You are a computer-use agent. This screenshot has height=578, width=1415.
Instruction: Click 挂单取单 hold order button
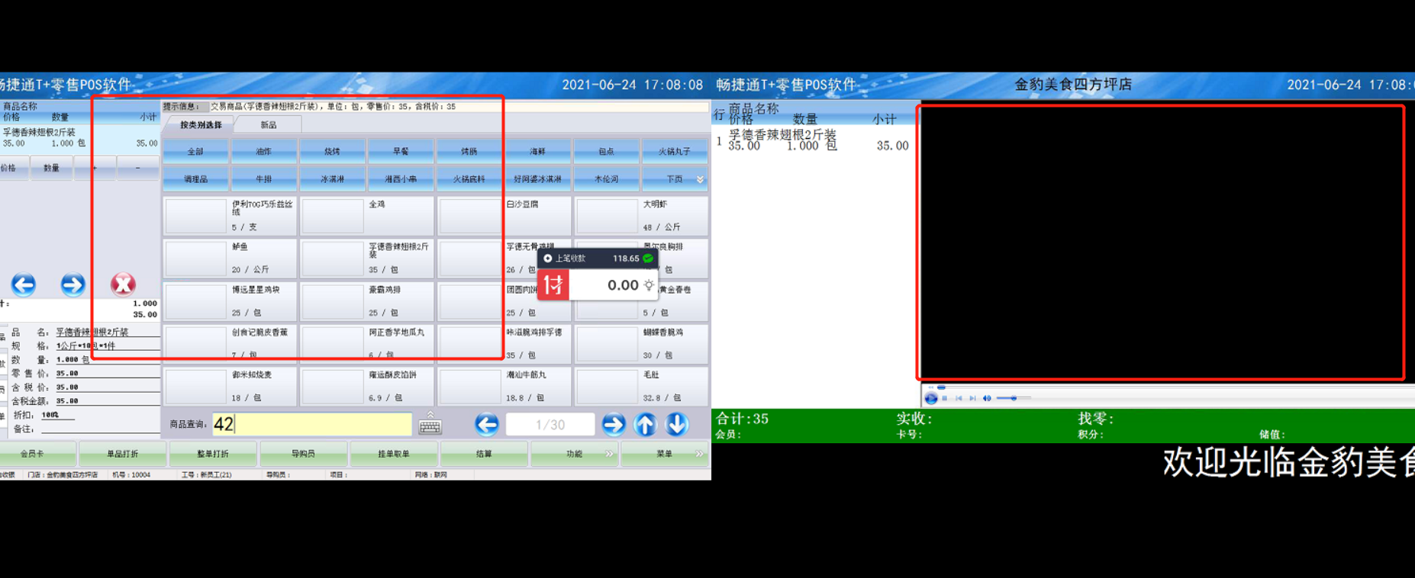click(x=394, y=454)
